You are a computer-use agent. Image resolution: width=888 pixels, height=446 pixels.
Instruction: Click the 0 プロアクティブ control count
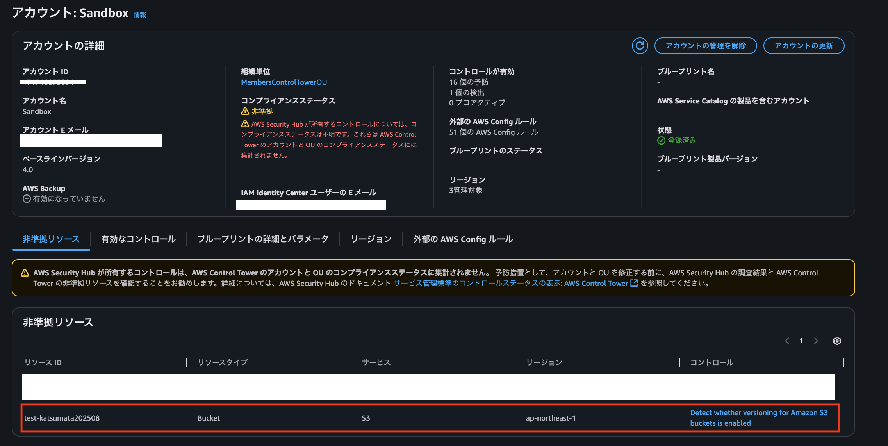point(477,103)
